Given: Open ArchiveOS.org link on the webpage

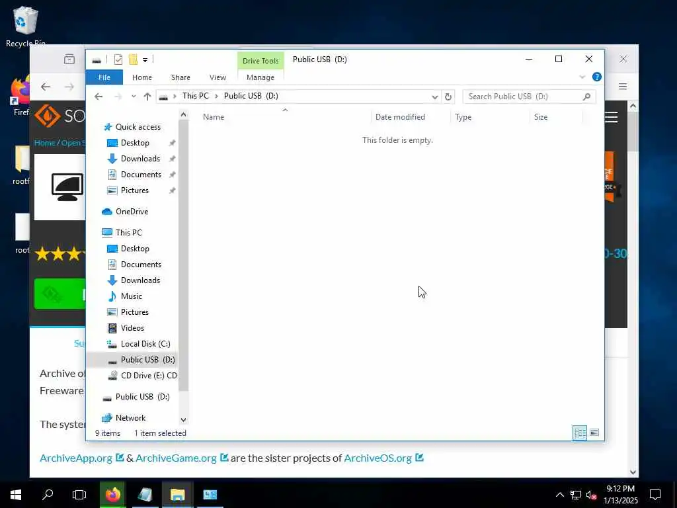Looking at the screenshot, I should click(x=378, y=458).
